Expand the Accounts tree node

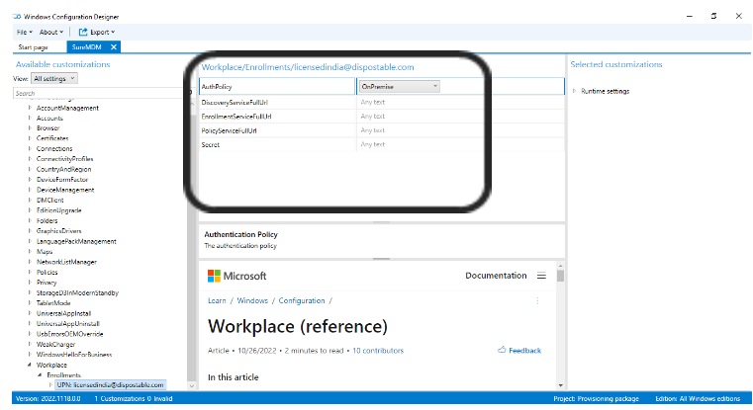[30, 118]
